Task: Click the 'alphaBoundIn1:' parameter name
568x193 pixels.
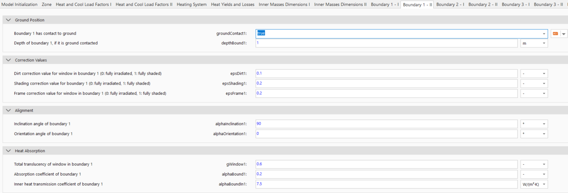Action: pos(233,184)
